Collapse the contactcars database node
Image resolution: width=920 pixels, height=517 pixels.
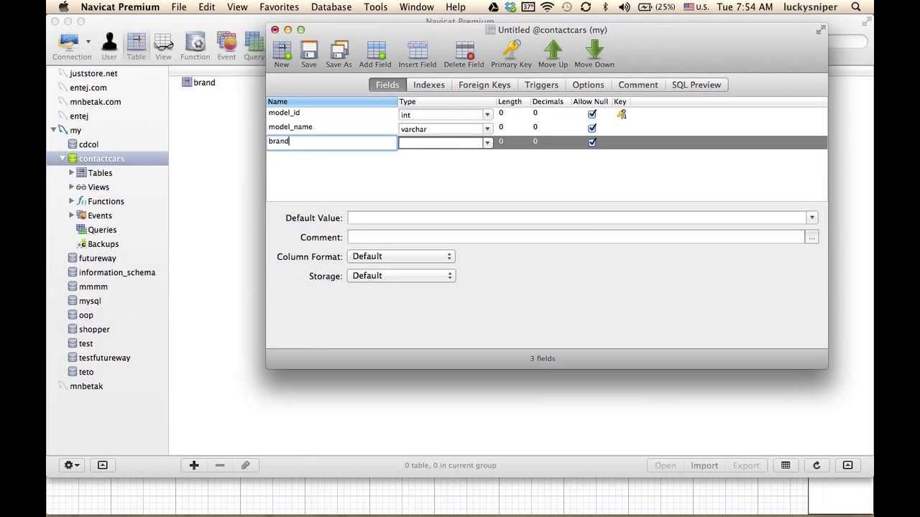pos(63,158)
